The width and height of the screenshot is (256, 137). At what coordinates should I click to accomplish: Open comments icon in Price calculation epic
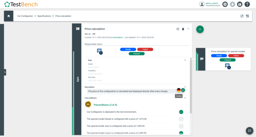[x=100, y=51]
